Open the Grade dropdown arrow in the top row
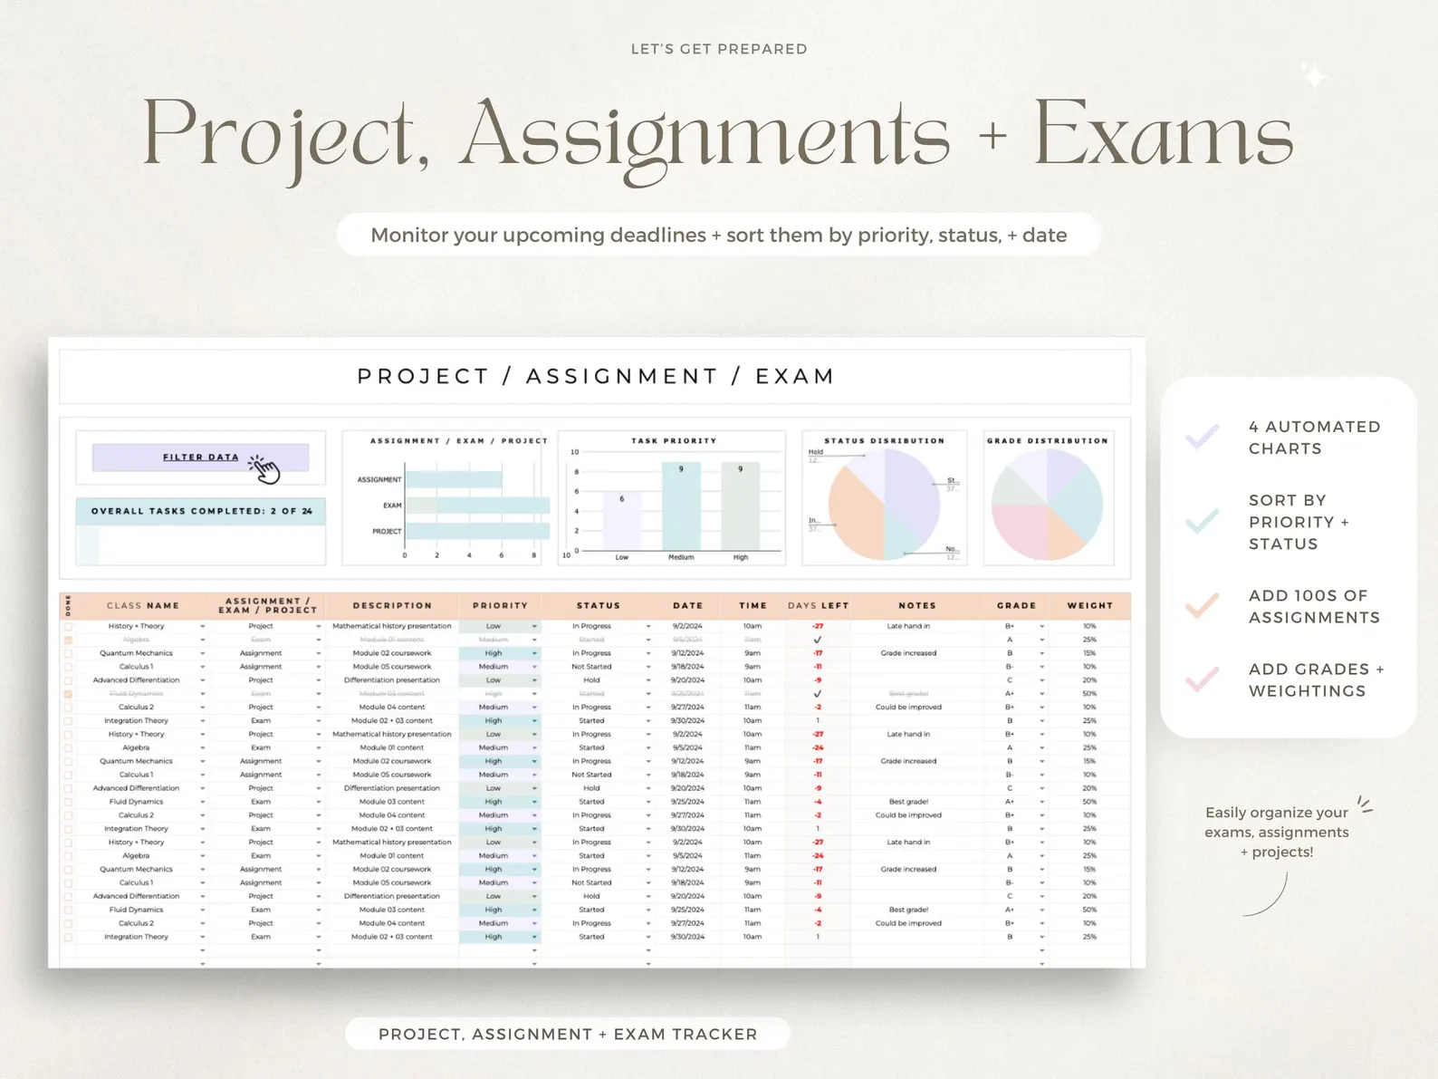This screenshot has width=1438, height=1079. [x=1041, y=627]
